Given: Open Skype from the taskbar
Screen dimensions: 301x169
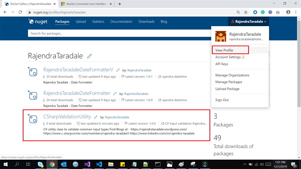Looking at the screenshot, I should pyautogui.click(x=40, y=164).
